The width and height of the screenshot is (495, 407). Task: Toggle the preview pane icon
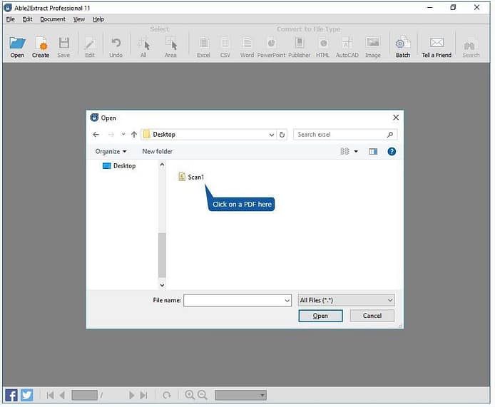(372, 151)
